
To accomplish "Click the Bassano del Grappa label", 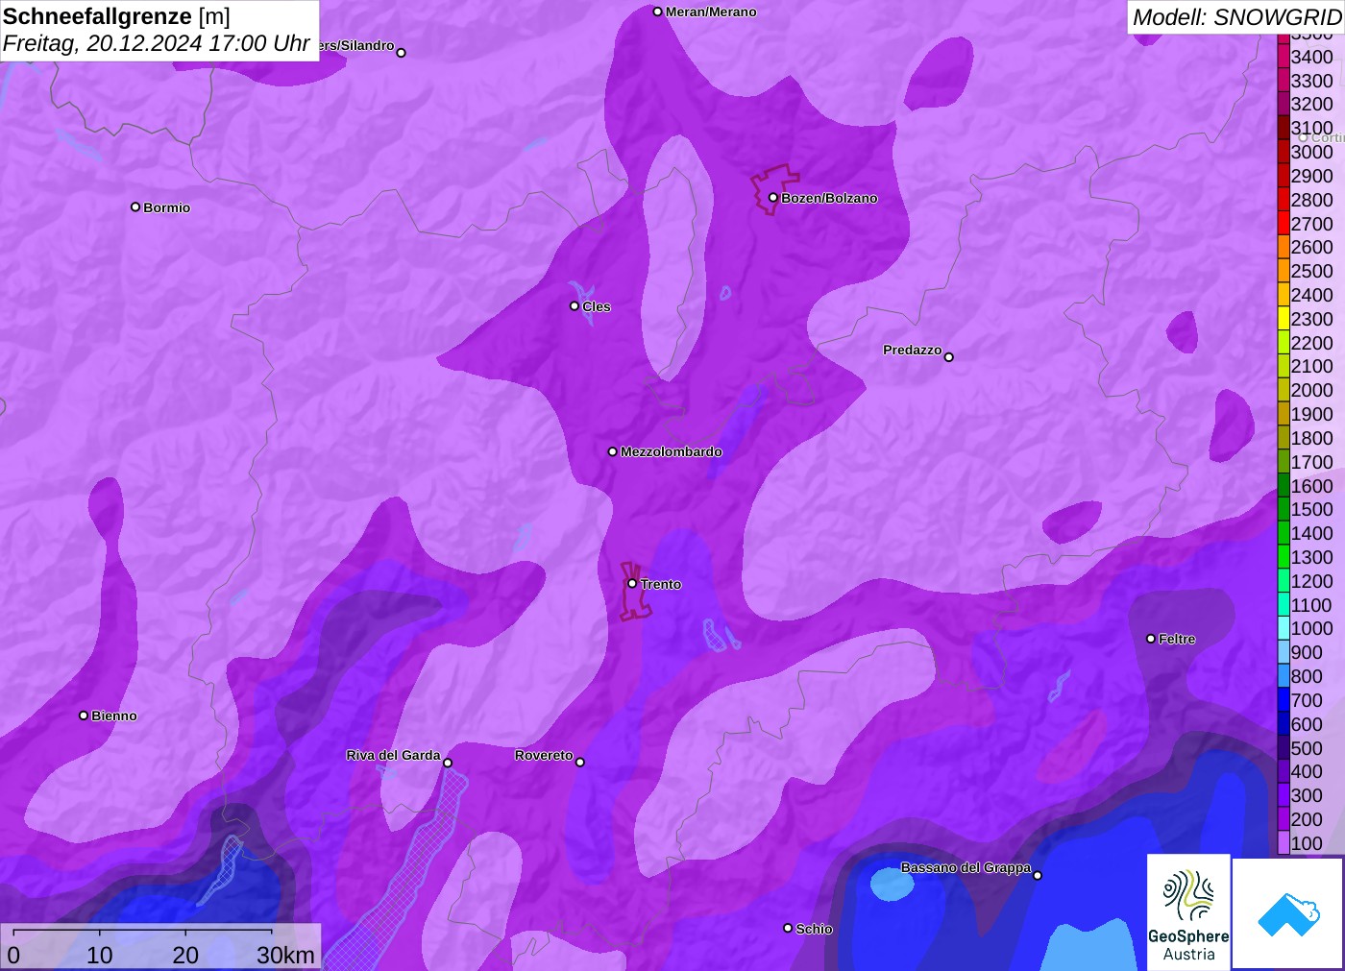I will click(966, 867).
